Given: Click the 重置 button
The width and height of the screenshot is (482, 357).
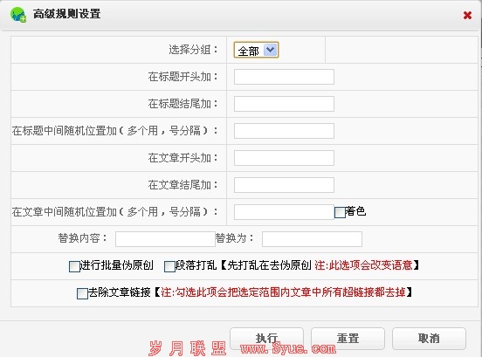Looking at the screenshot, I should point(348,339).
